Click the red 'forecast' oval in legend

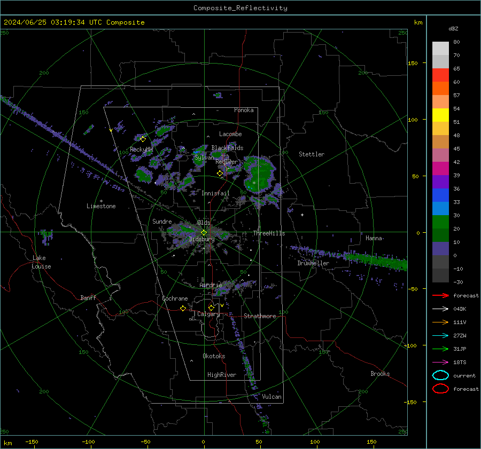point(440,389)
